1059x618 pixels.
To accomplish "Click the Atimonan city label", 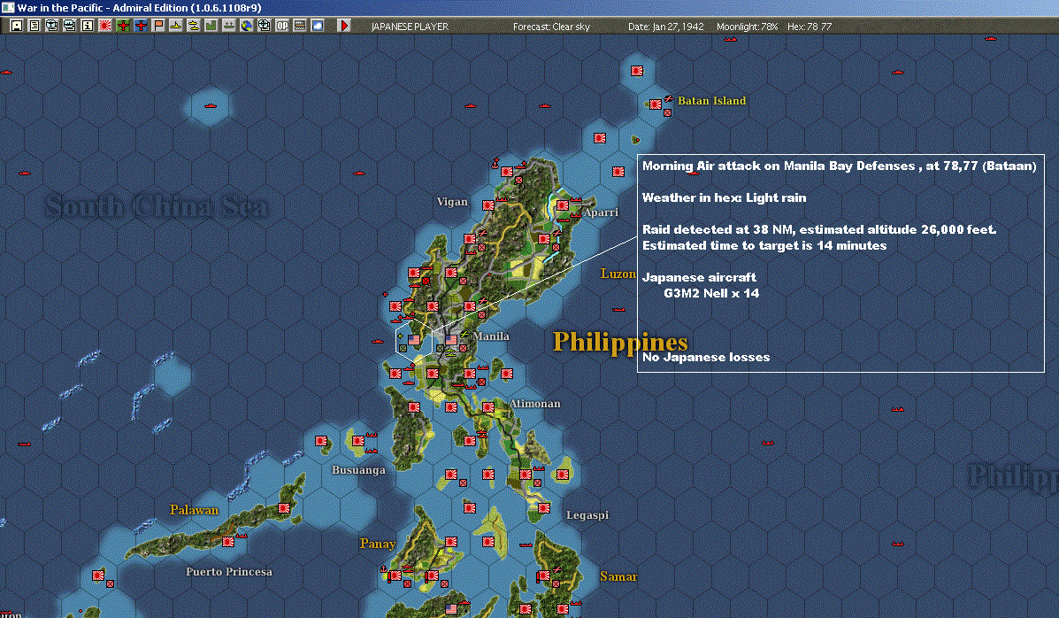I will 535,404.
